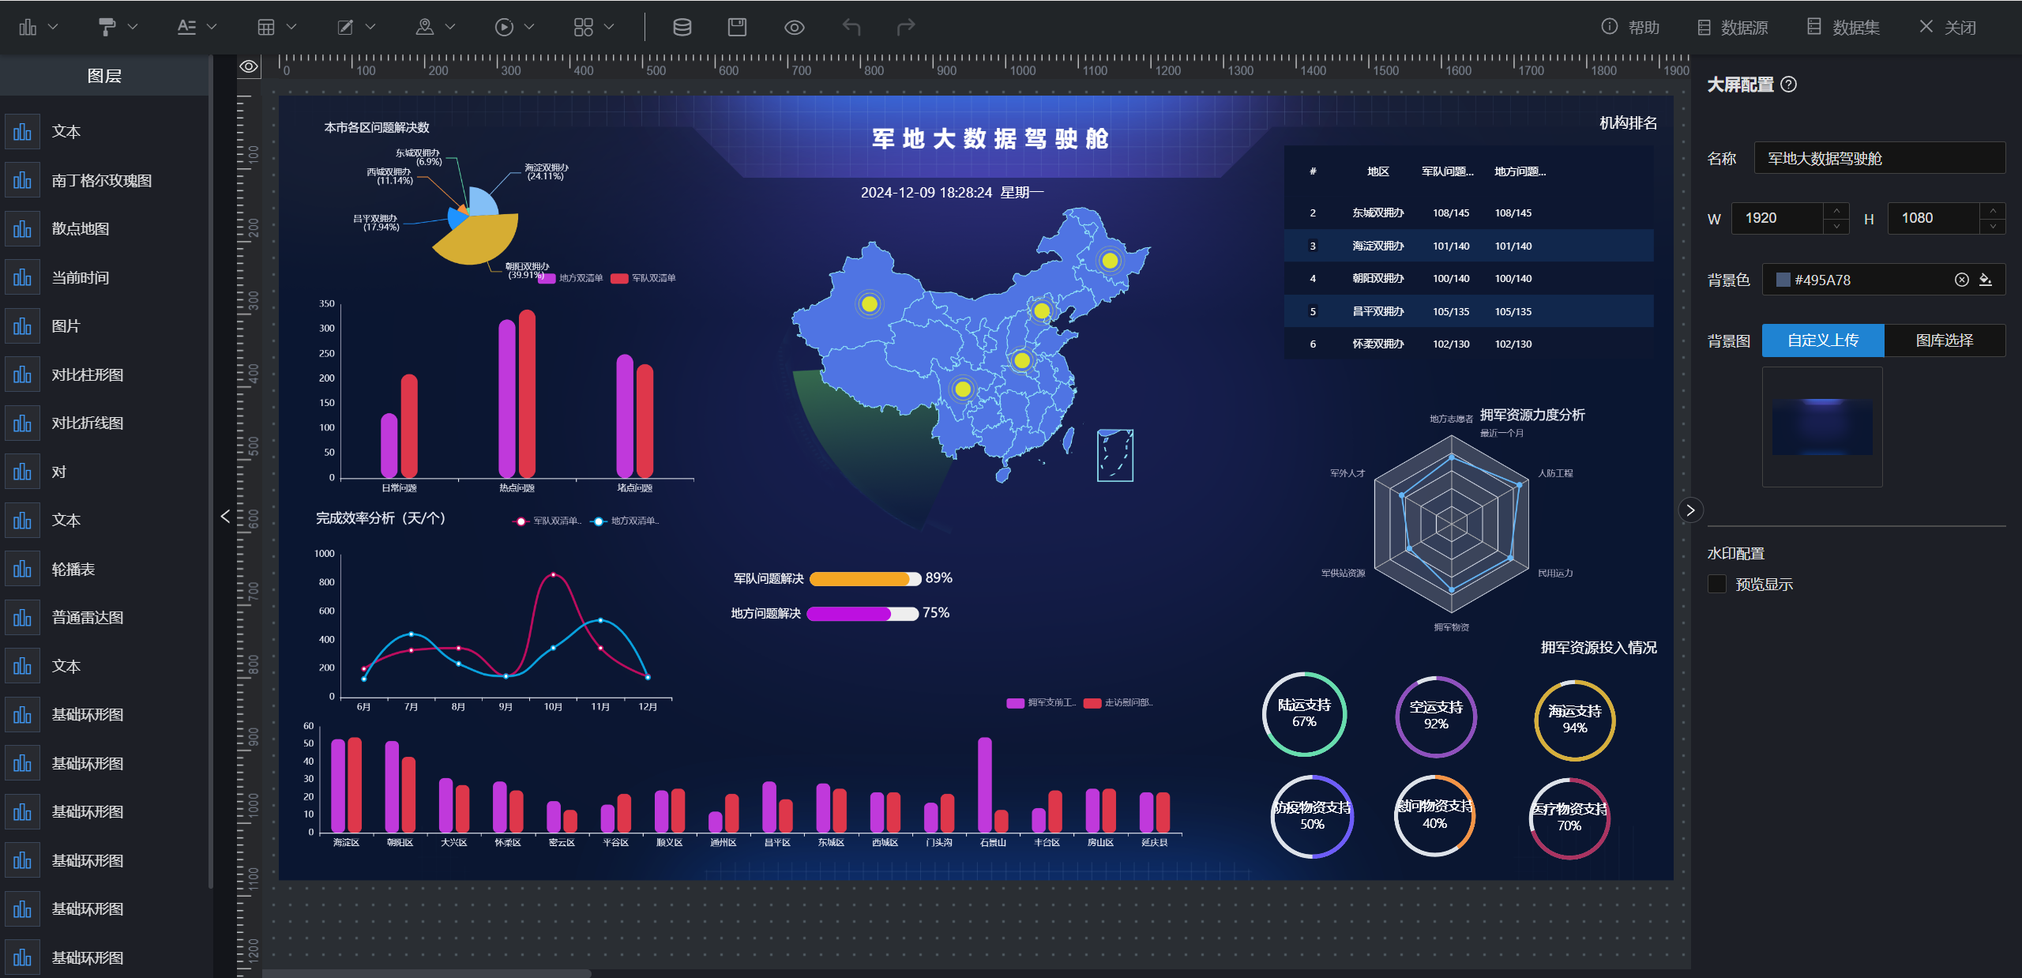Select the 自定义上传 tab

1822,340
